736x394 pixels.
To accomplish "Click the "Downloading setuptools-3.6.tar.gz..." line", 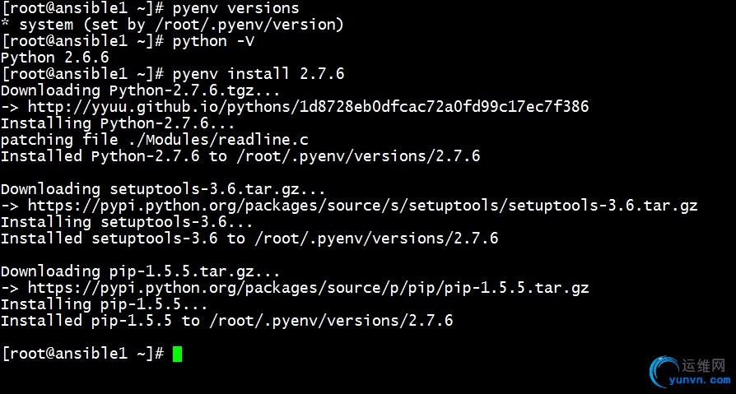I will coord(163,189).
